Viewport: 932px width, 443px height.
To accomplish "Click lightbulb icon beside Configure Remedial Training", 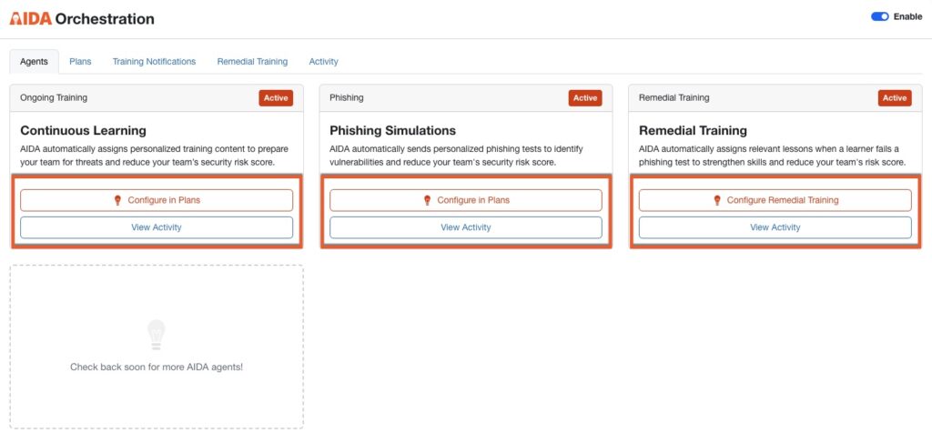I will pos(716,200).
